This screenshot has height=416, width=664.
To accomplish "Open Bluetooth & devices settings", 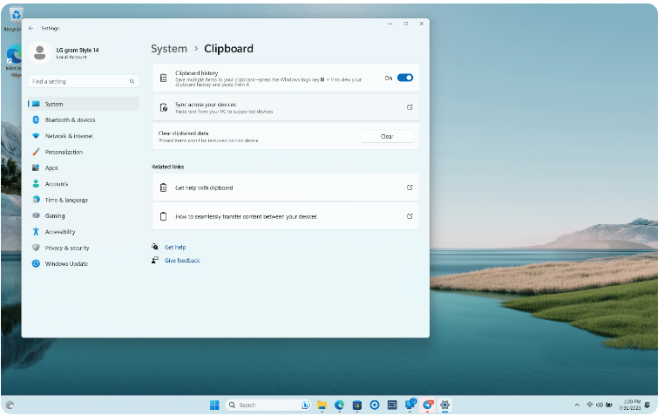I will point(70,119).
